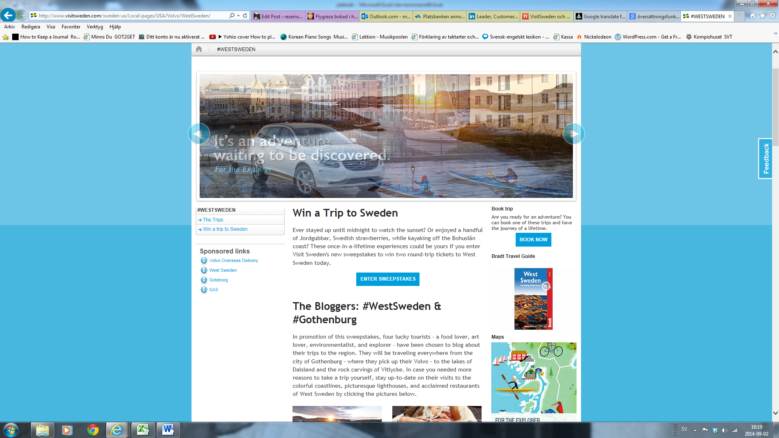The width and height of the screenshot is (779, 438).
Task: Open Microsoft Word from the taskbar
Action: (168, 430)
